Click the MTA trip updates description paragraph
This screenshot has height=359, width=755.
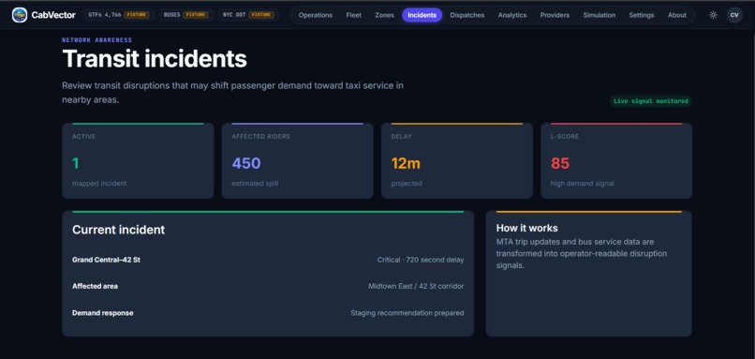click(x=582, y=253)
